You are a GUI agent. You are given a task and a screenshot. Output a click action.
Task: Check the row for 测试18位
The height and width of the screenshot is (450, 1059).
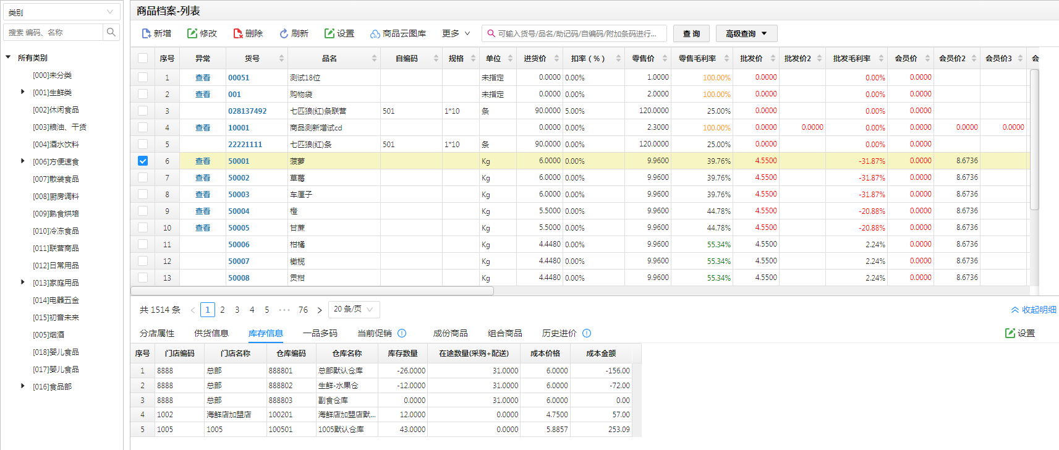pos(143,77)
